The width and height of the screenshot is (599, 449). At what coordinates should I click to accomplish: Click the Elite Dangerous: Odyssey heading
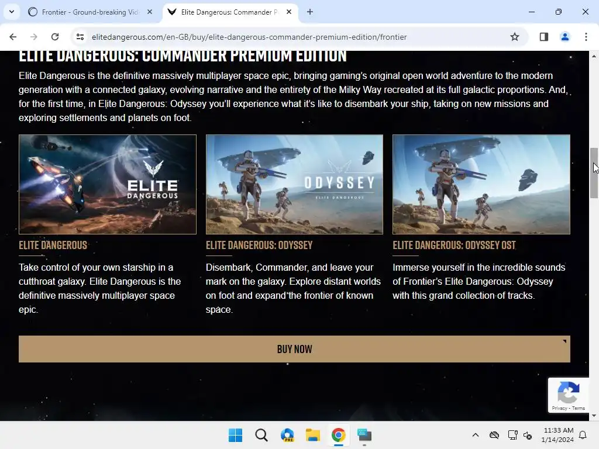259,245
